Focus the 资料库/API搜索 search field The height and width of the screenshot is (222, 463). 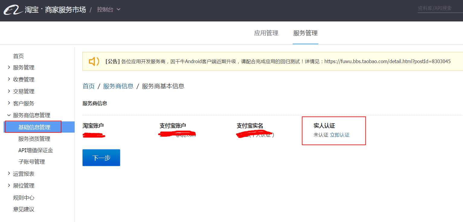tap(440, 8)
